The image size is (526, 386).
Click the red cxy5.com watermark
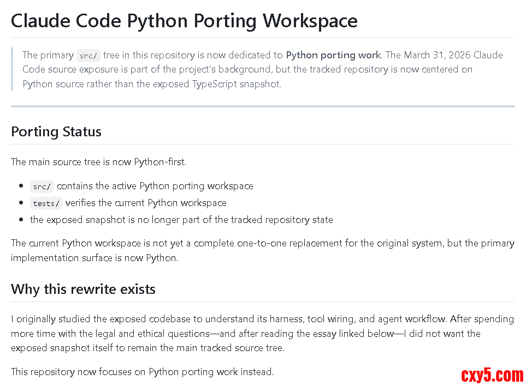point(492,375)
